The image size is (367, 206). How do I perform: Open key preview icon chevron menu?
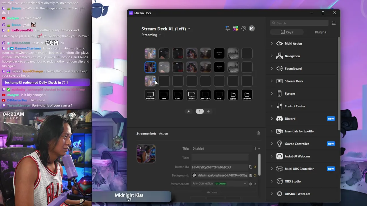(x=152, y=148)
